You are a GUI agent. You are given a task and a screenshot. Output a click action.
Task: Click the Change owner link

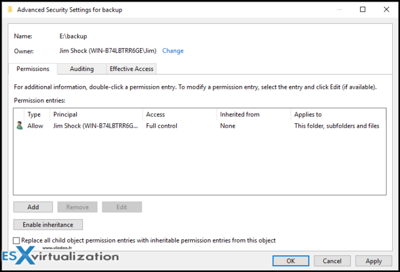pos(173,51)
